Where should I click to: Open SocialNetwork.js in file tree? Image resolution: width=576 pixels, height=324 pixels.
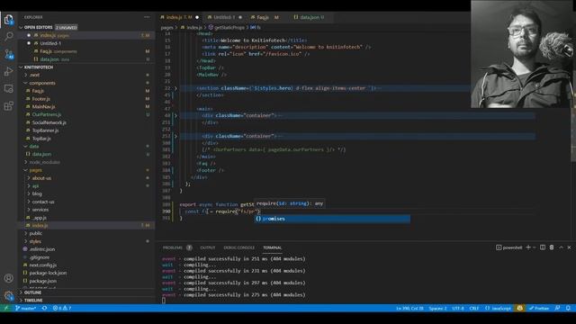[x=49, y=122]
